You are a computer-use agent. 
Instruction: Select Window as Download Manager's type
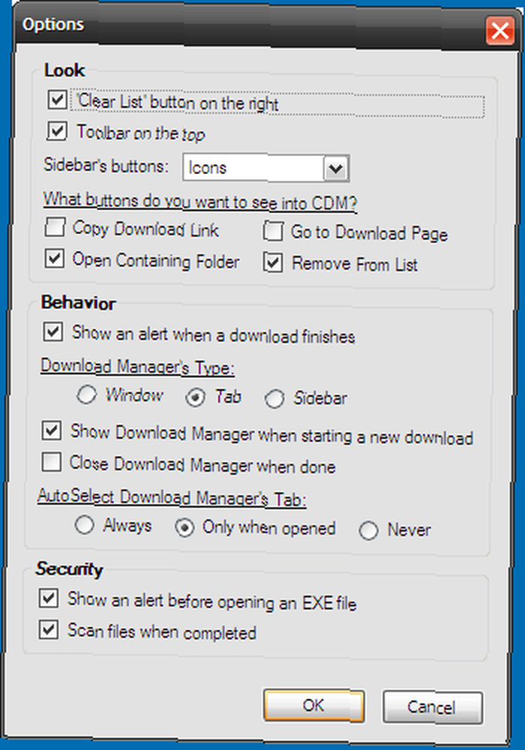86,394
